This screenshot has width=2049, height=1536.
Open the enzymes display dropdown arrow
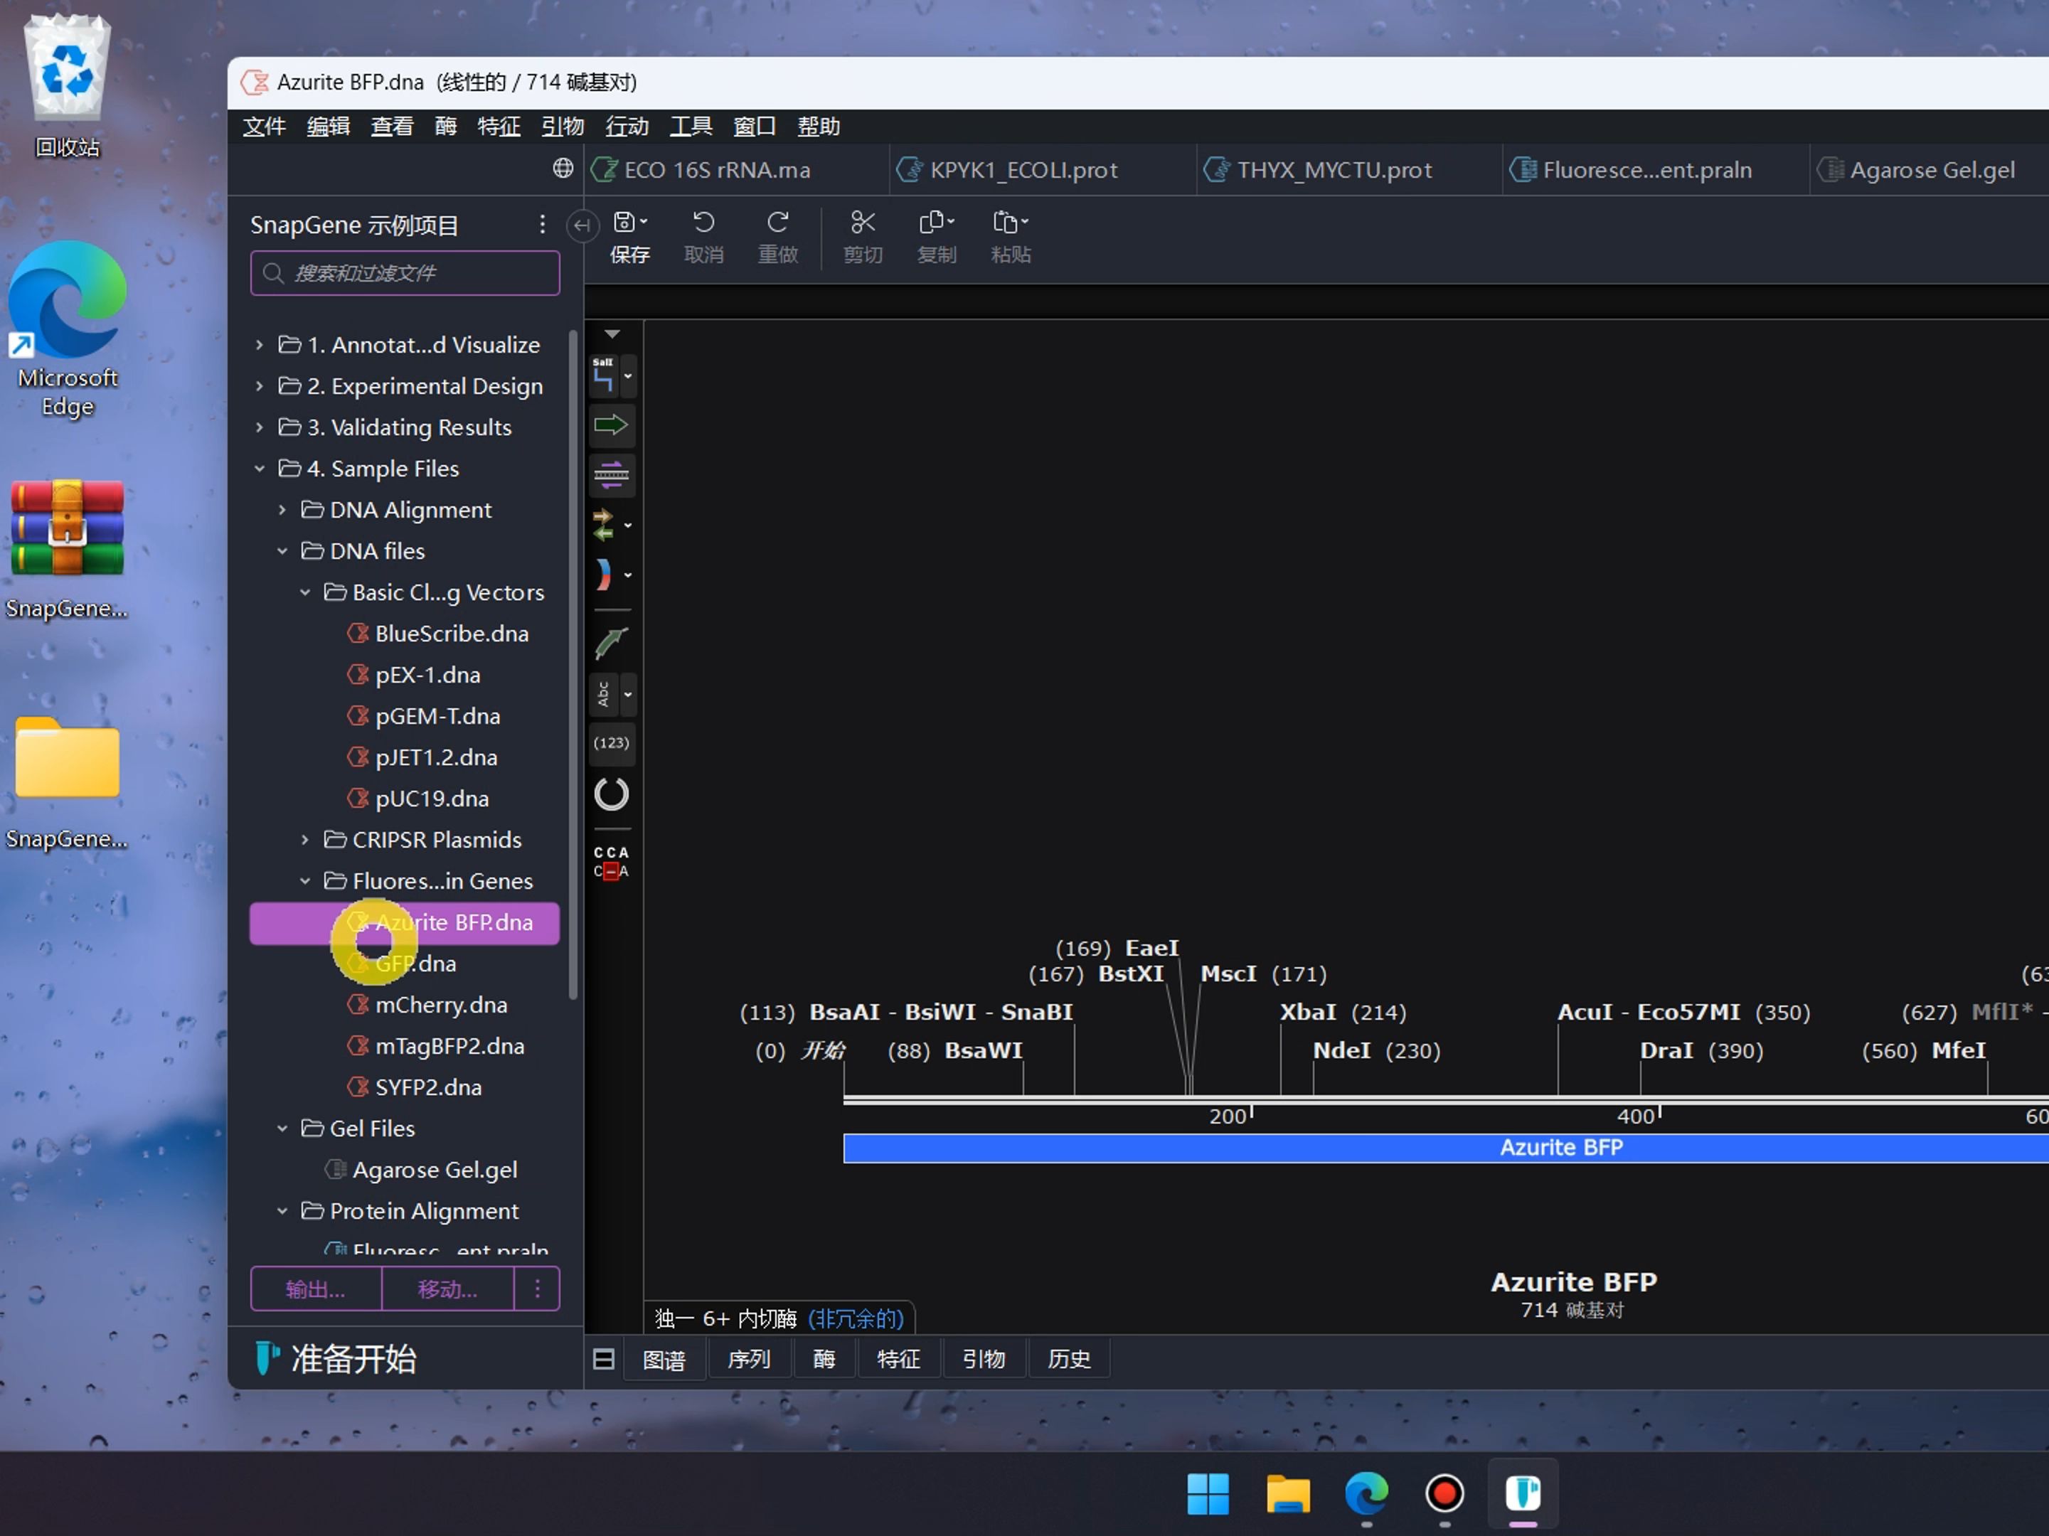(x=628, y=376)
